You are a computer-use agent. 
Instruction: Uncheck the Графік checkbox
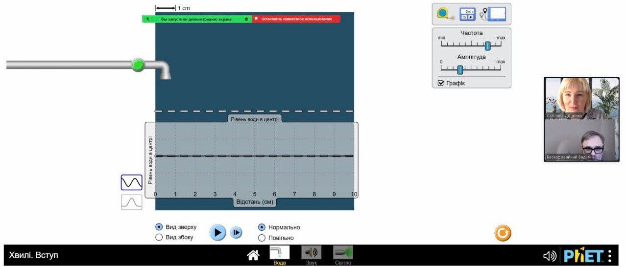441,83
